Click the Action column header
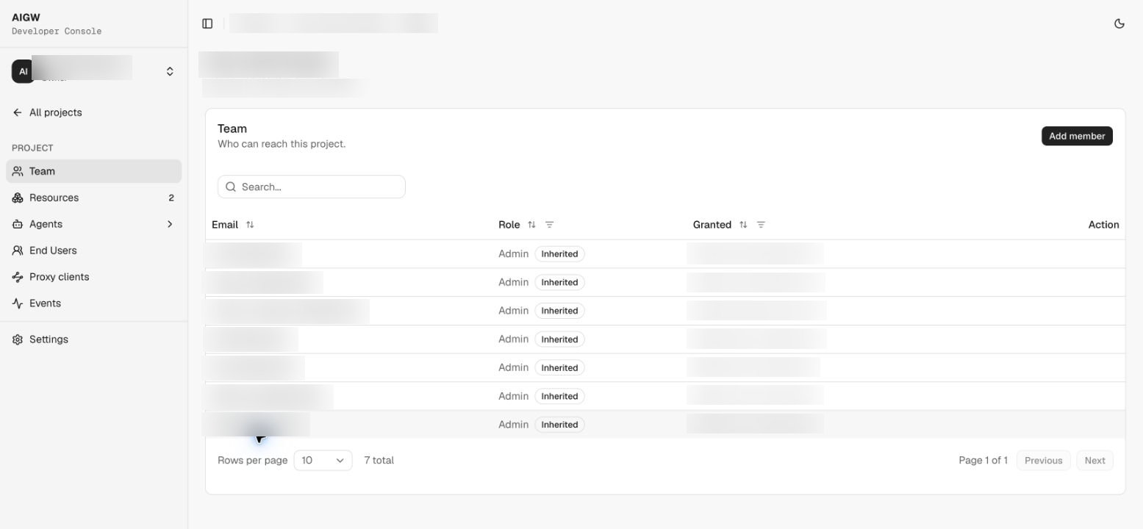Image resolution: width=1143 pixels, height=529 pixels. (x=1103, y=225)
